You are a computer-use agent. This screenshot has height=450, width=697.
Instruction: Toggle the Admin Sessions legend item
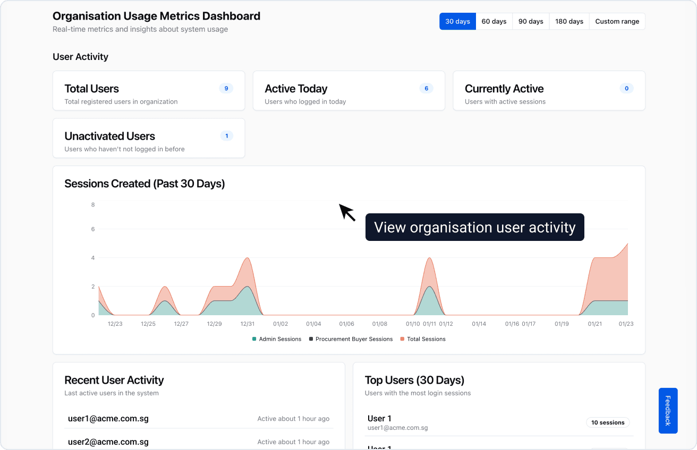coord(277,339)
